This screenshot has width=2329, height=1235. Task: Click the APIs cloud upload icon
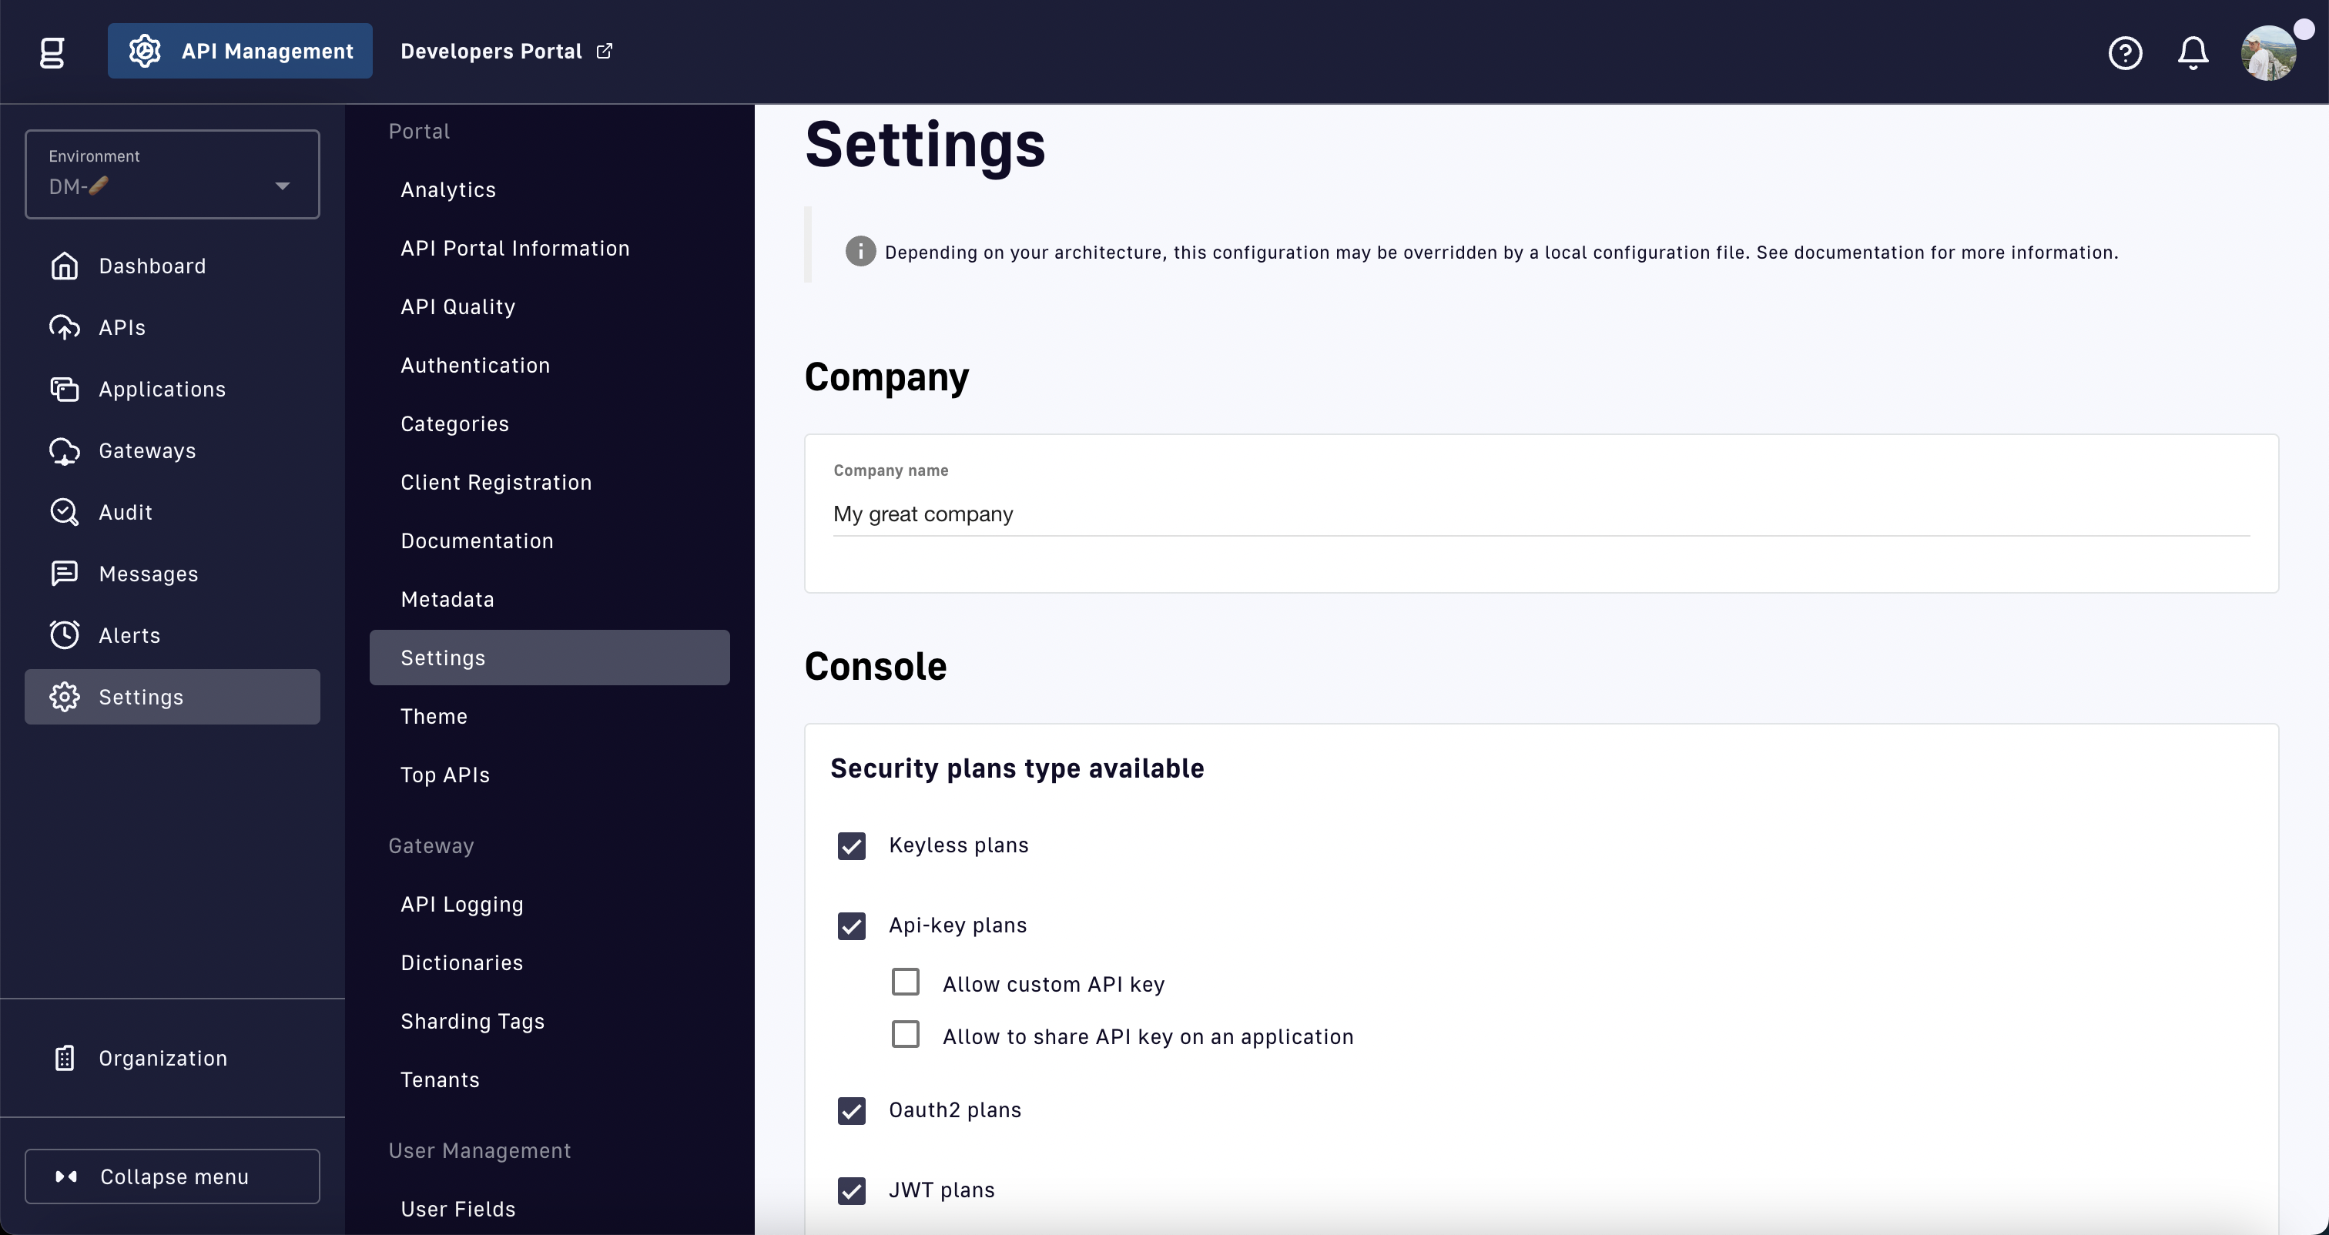point(64,327)
